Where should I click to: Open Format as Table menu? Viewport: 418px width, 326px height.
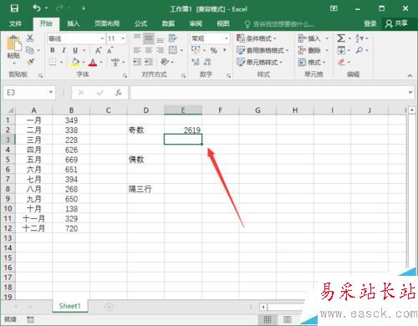(263, 50)
